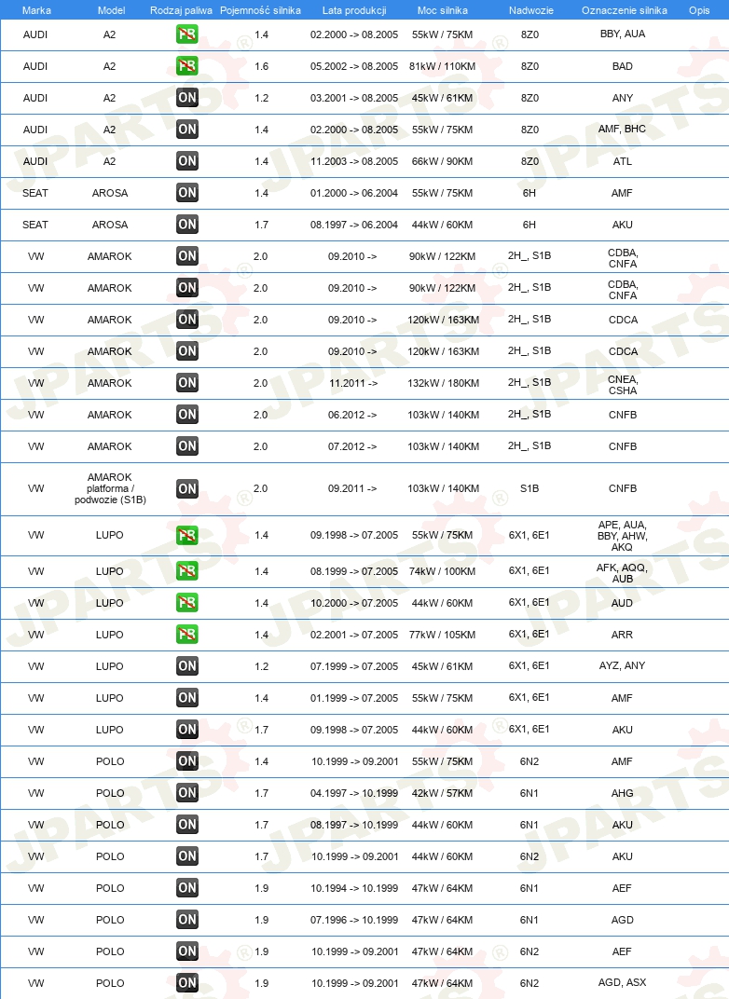Select the ON icon in the Amarok 06.2012 row
The width and height of the screenshot is (729, 999).
(x=186, y=414)
